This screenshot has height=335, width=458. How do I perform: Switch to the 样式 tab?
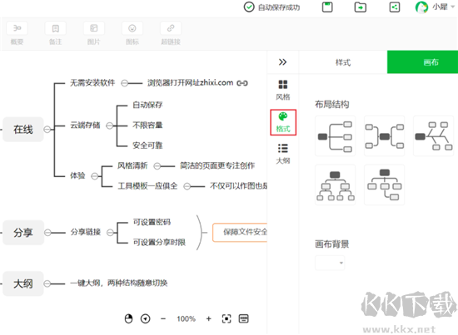tap(343, 62)
